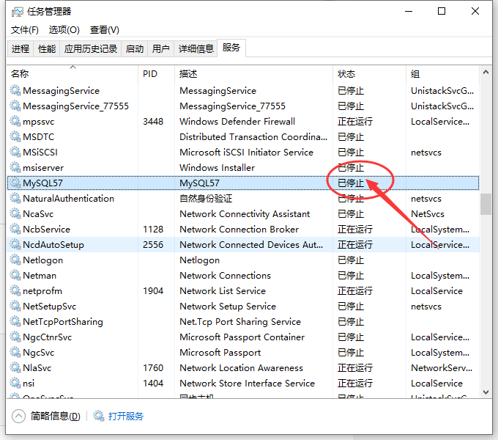Click NetworkServ... group of NlaSvc

point(442,368)
